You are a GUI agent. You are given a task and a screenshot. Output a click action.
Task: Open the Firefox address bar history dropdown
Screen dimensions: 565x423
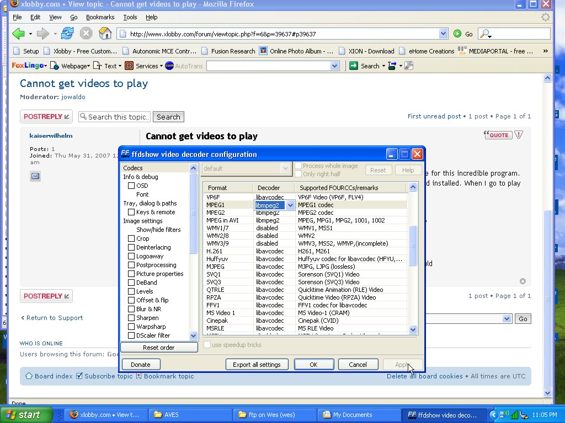tap(443, 34)
